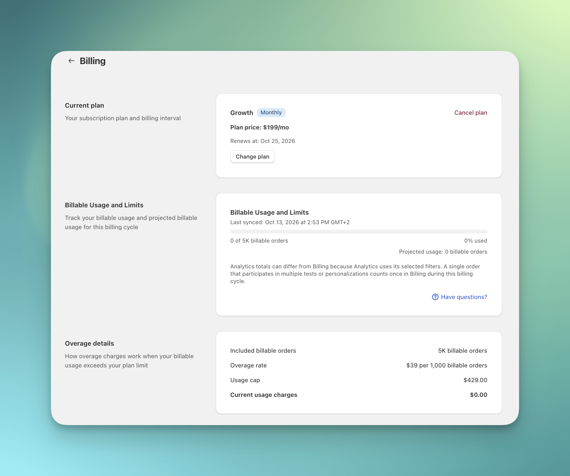Viewport: 570px width, 476px height.
Task: Click the Overage details section heading
Action: pyautogui.click(x=89, y=344)
